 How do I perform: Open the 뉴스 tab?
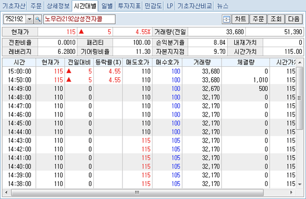click(222, 6)
